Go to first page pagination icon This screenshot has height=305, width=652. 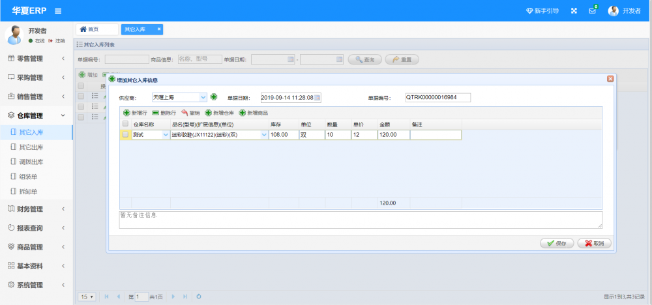[107, 297]
